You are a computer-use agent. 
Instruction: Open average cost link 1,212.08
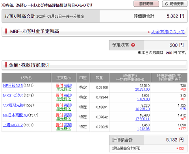pos(143,129)
